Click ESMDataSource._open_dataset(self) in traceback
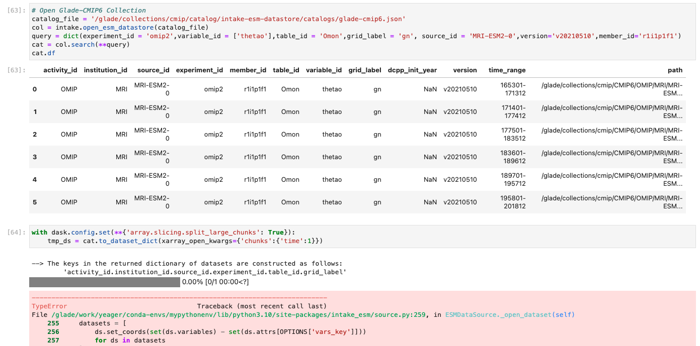The width and height of the screenshot is (700, 346). click(510, 315)
